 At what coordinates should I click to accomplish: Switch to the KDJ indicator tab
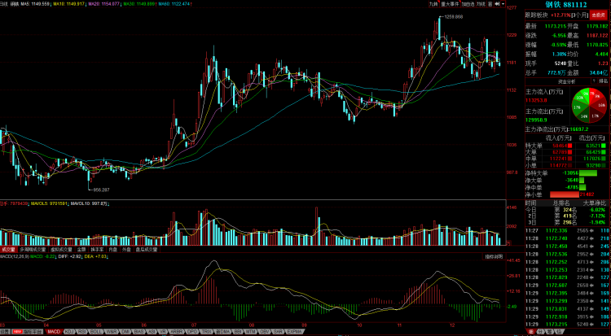click(69, 332)
